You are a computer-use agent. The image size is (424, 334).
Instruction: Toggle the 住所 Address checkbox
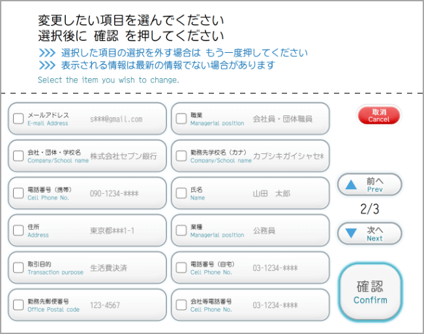click(x=18, y=230)
